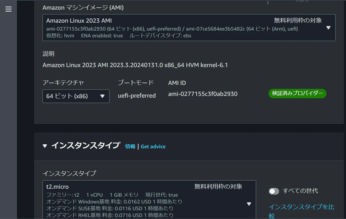Click the 説明 label

pos(48,54)
